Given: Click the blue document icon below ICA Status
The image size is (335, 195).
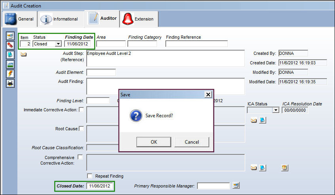Looking at the screenshot, I should point(262,120).
